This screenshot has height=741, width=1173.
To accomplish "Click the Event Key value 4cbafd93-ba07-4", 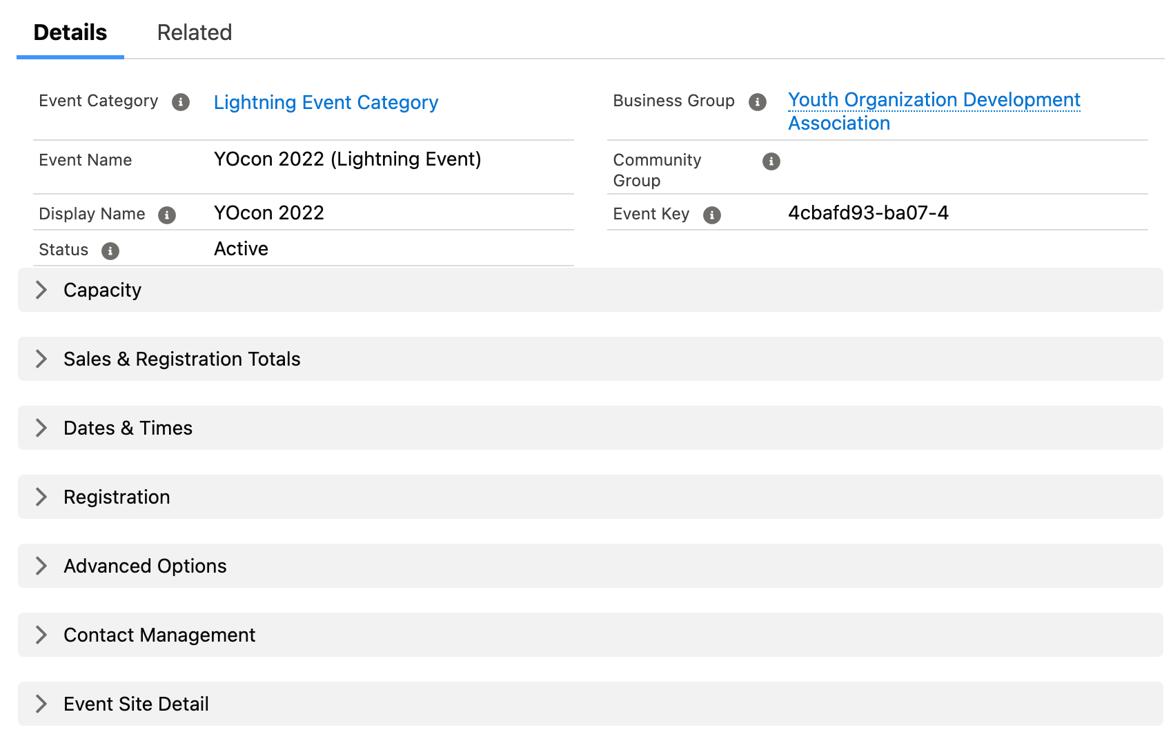I will tap(868, 213).
